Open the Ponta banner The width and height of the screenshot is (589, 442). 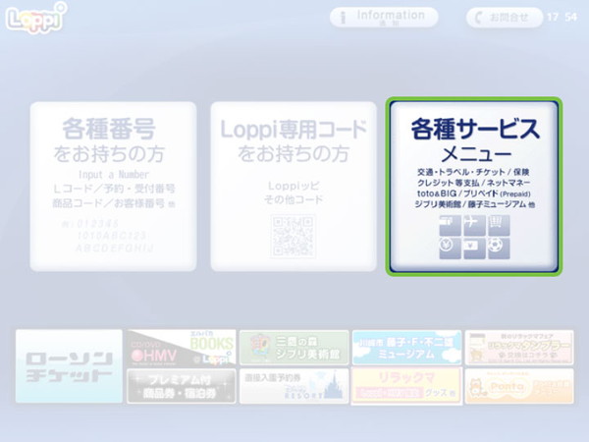[x=519, y=386]
